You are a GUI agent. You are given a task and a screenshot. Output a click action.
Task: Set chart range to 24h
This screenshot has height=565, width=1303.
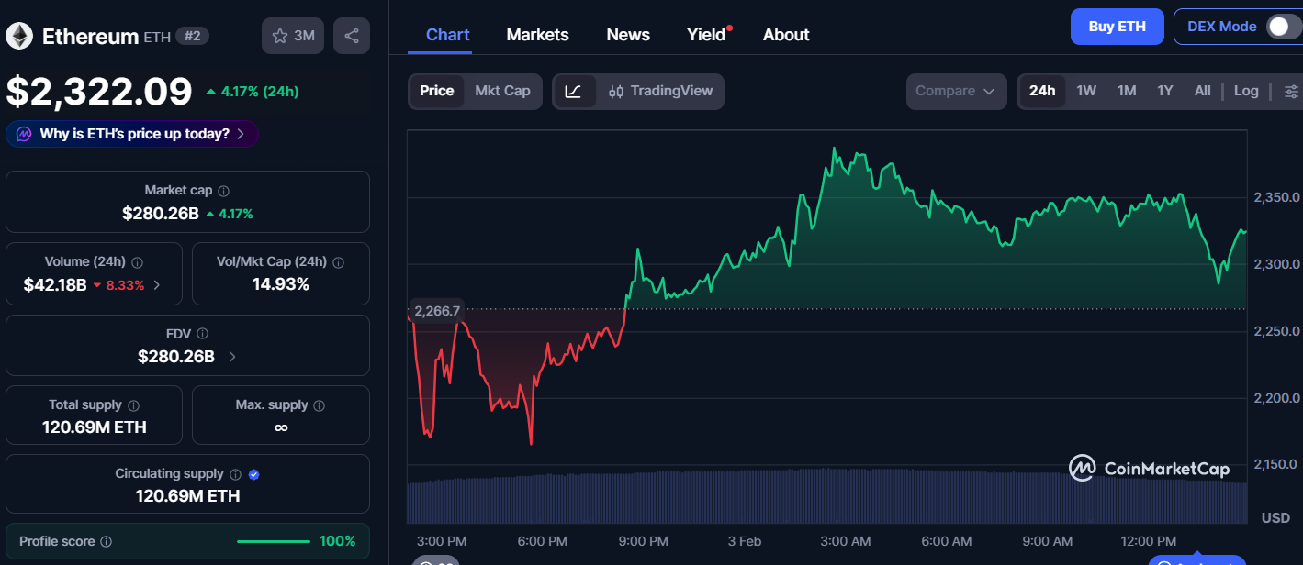click(x=1042, y=91)
